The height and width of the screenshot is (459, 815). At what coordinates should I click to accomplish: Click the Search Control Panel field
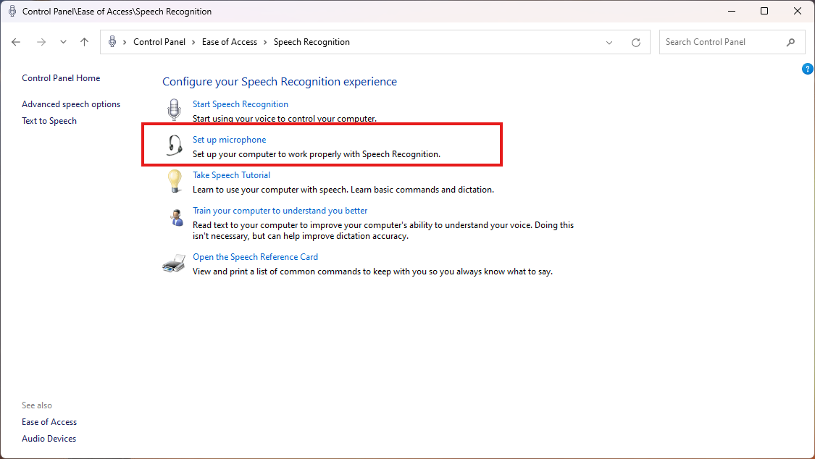[x=723, y=42]
